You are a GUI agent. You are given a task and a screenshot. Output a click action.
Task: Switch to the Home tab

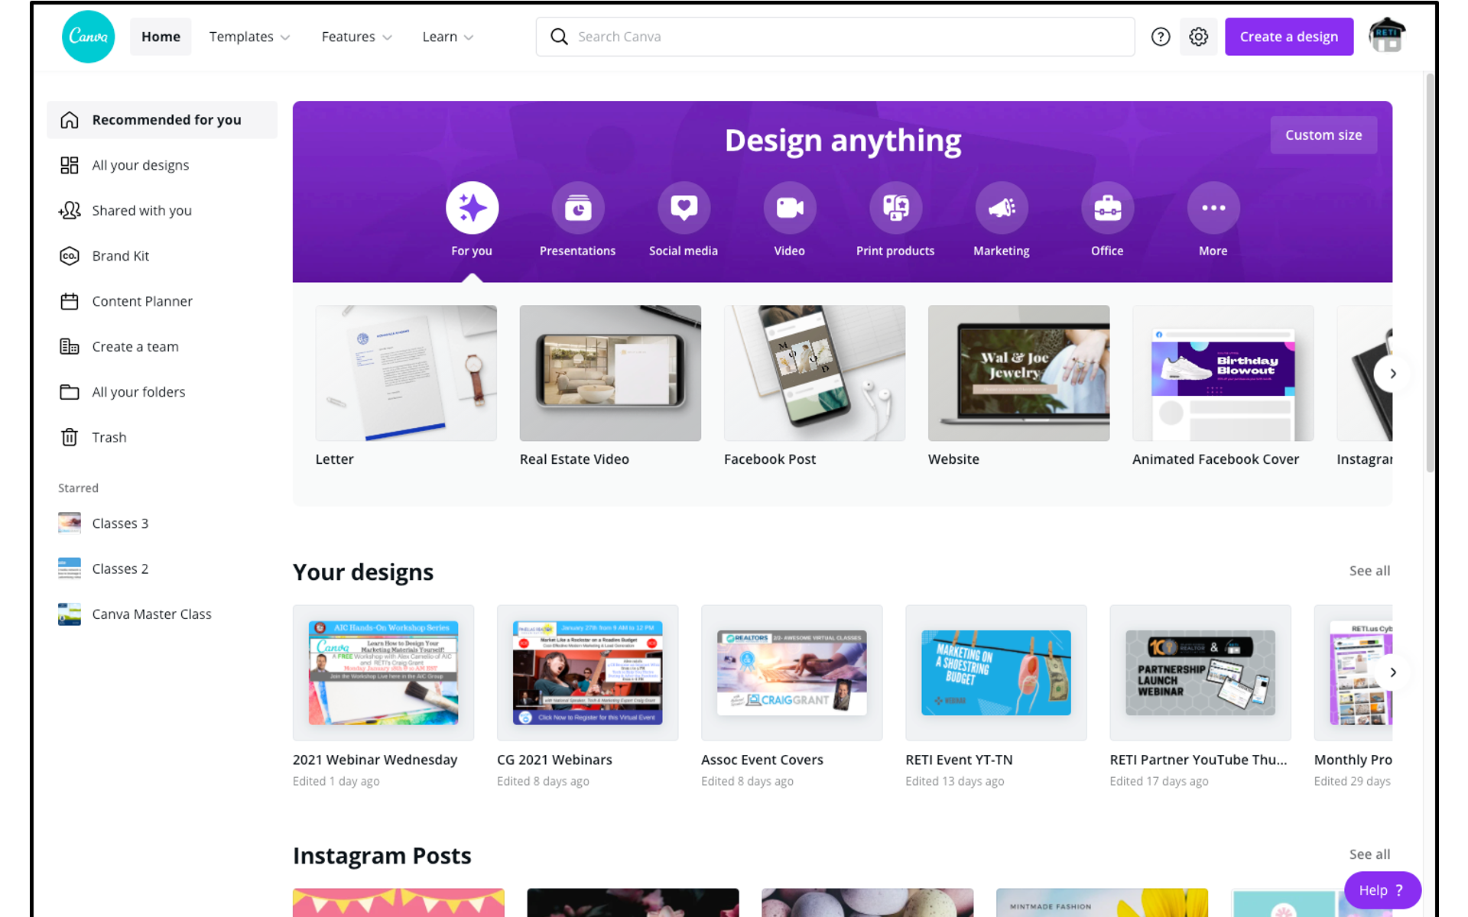point(161,36)
